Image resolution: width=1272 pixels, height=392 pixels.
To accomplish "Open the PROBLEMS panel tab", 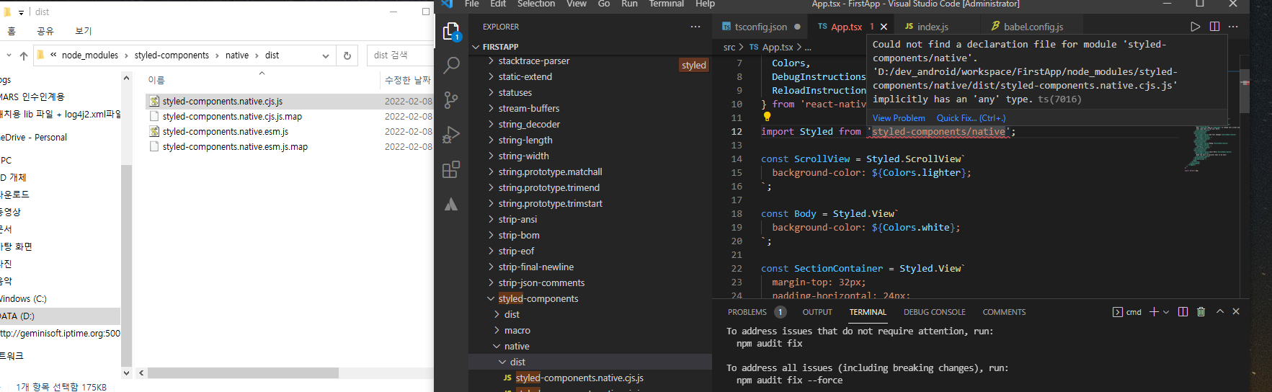I will (x=747, y=312).
